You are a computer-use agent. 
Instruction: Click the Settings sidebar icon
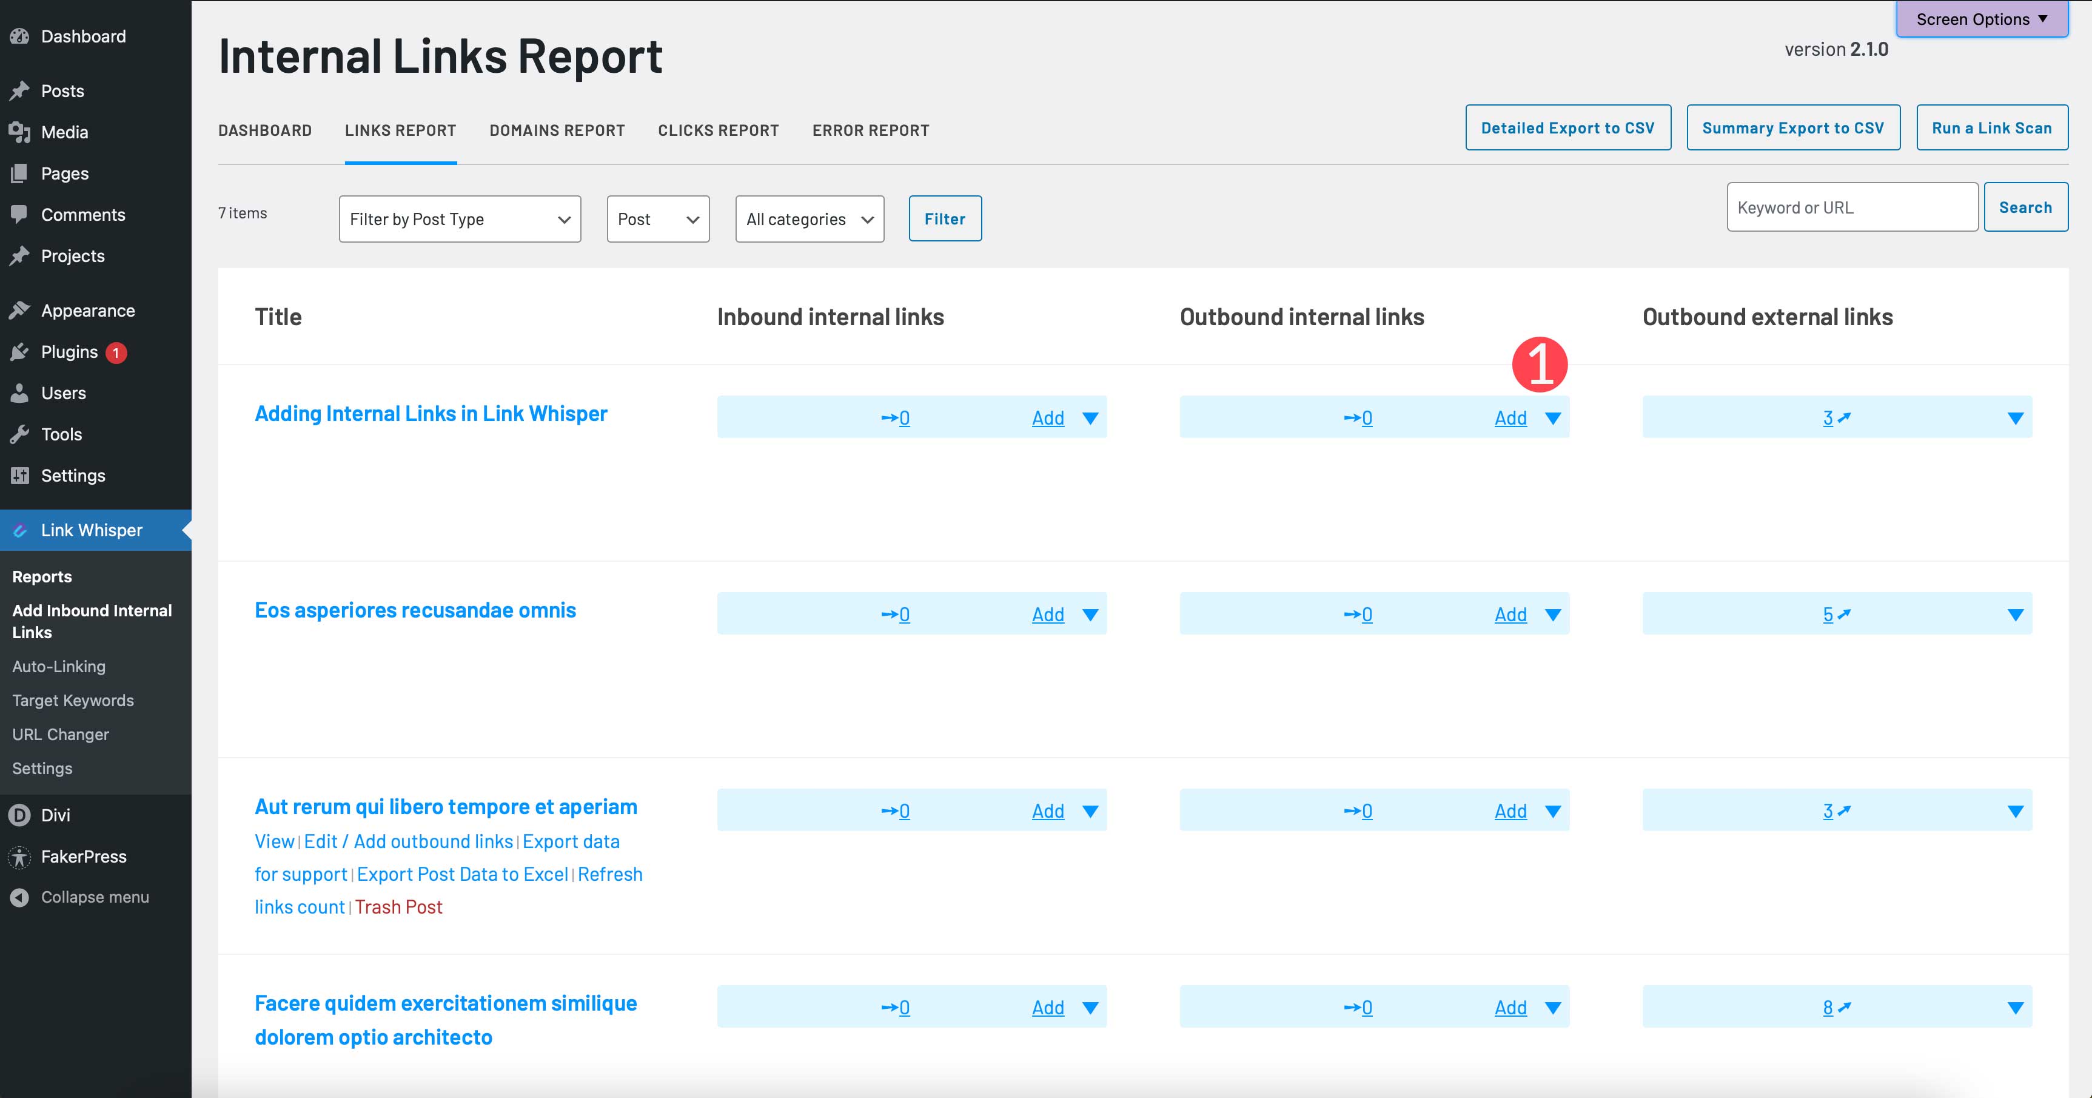[x=19, y=475]
